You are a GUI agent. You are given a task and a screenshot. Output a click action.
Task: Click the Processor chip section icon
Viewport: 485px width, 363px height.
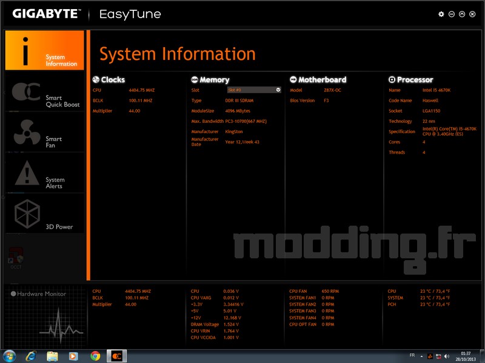click(392, 80)
